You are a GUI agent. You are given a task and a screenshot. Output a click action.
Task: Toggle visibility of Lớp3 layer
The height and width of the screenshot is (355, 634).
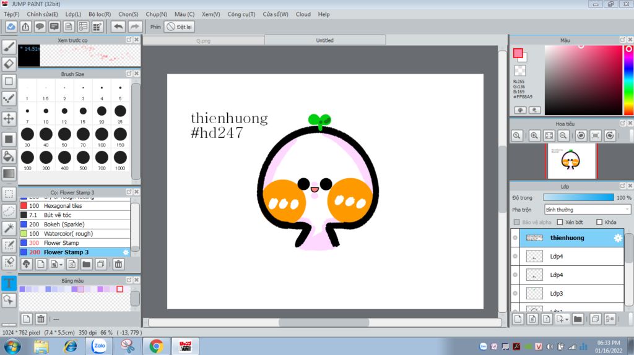pyautogui.click(x=515, y=294)
